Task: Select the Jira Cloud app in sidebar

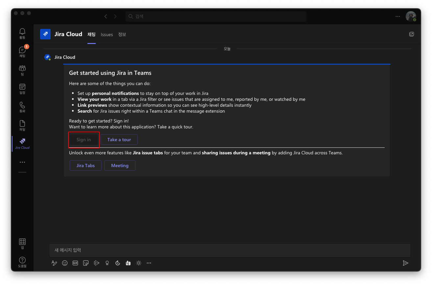Action: point(22,144)
